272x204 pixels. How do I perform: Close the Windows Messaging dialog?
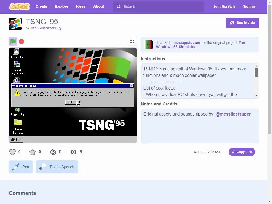point(132,86)
